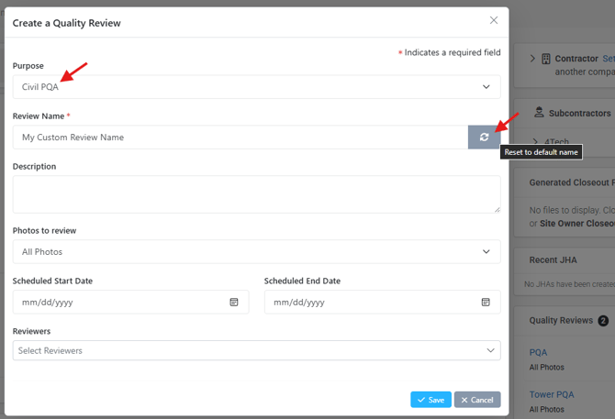
Task: Cancel the quality review creation
Action: (x=477, y=400)
